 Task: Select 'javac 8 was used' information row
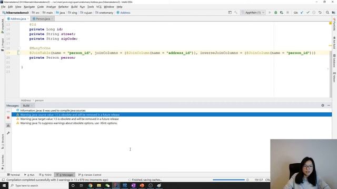pos(172,111)
